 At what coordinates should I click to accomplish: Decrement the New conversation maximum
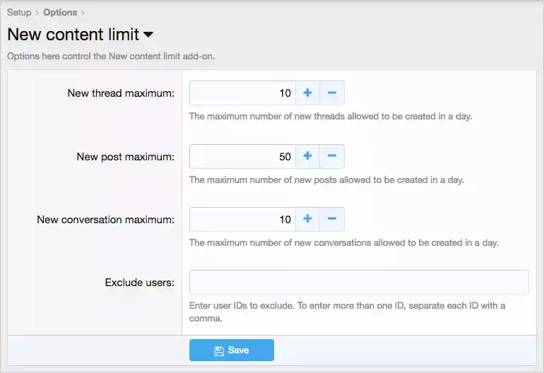(332, 219)
